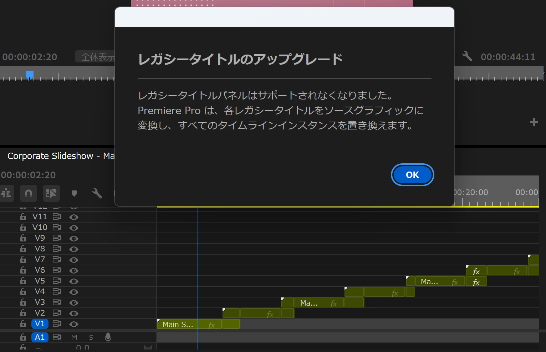The height and width of the screenshot is (352, 546).
Task: Open program monitor settings wrench
Action: (467, 56)
